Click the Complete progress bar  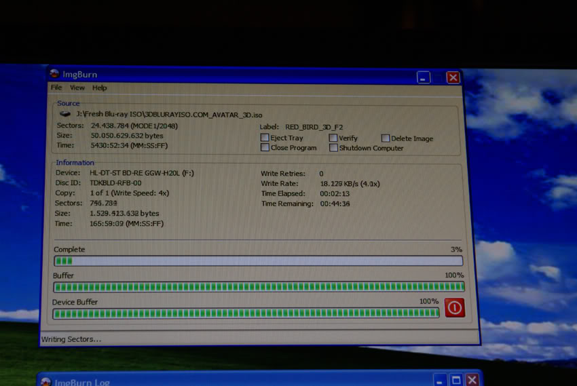coord(258,260)
